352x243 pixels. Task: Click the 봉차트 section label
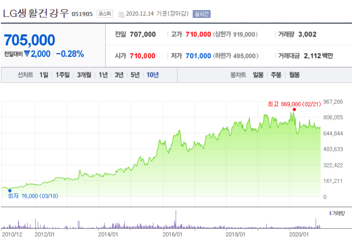click(x=238, y=75)
